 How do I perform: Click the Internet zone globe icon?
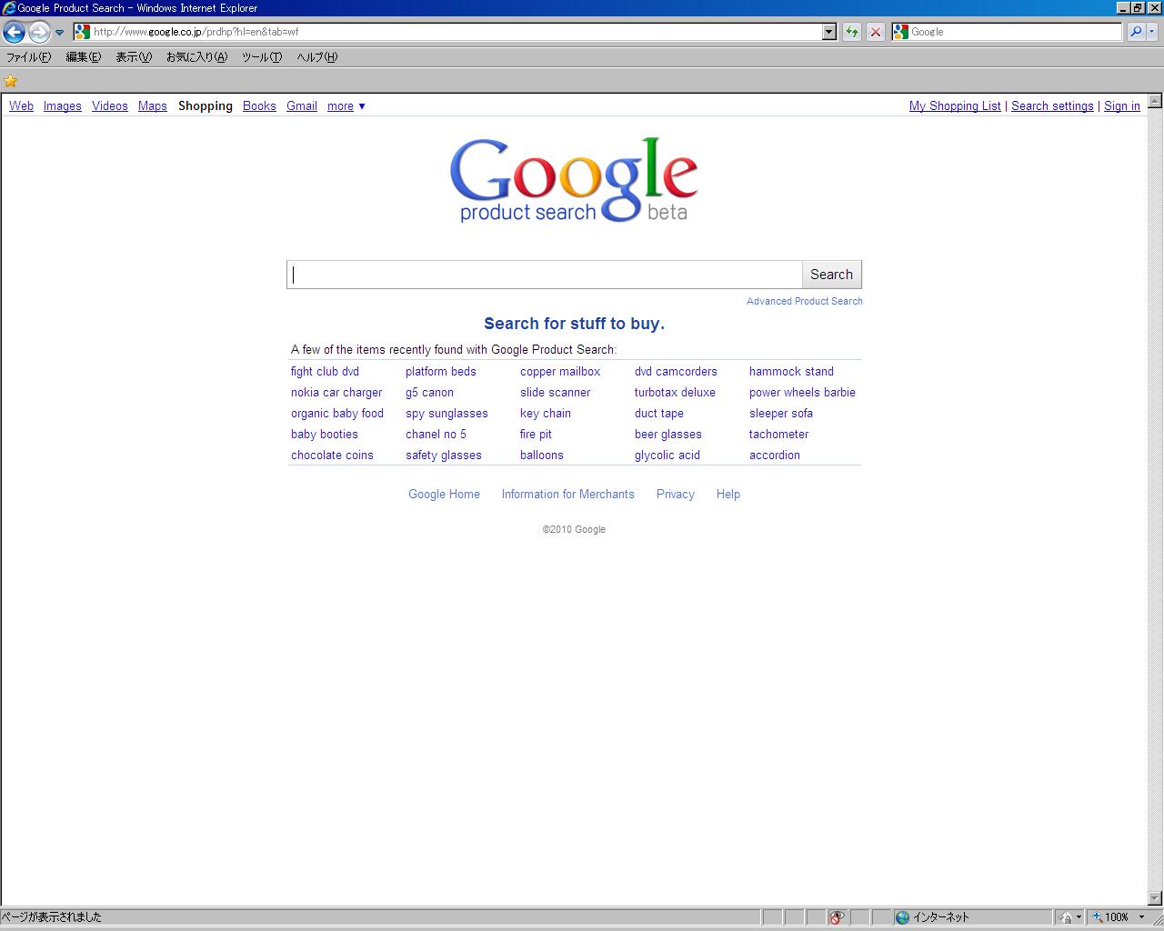click(x=902, y=917)
